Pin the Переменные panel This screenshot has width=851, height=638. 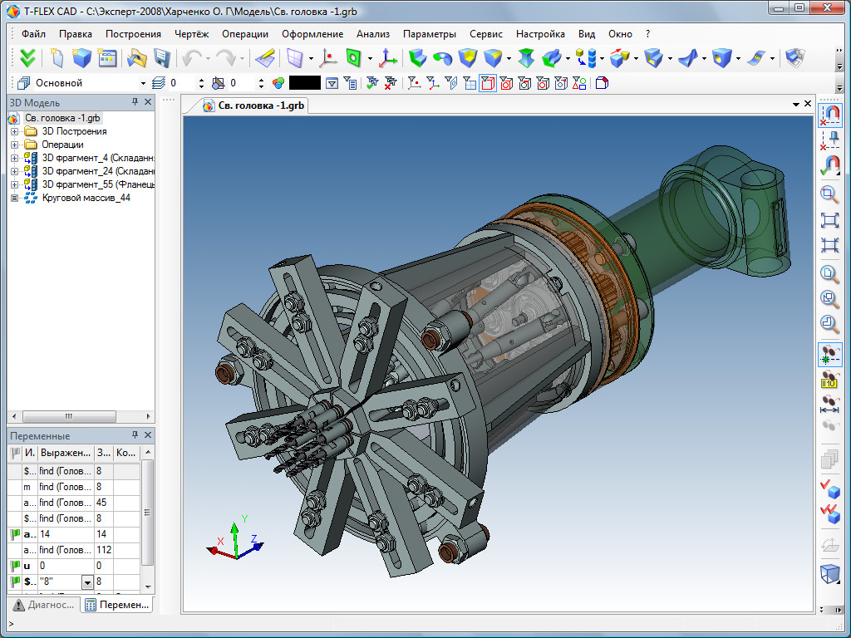[x=134, y=434]
